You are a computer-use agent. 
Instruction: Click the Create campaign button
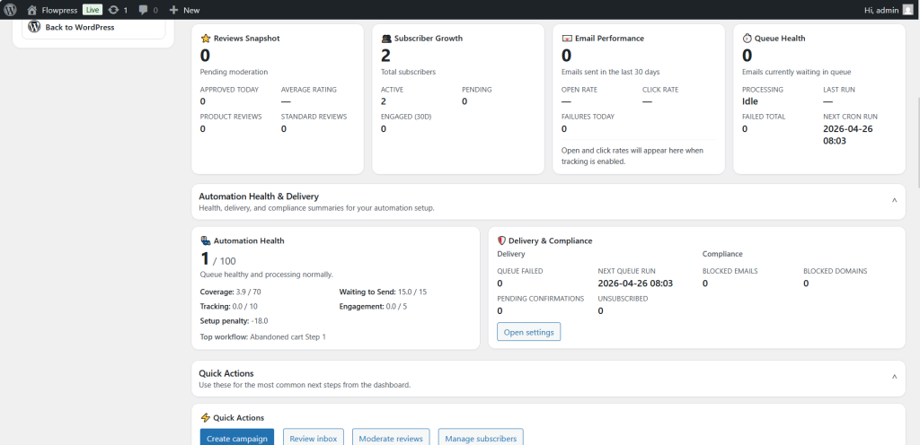point(237,438)
